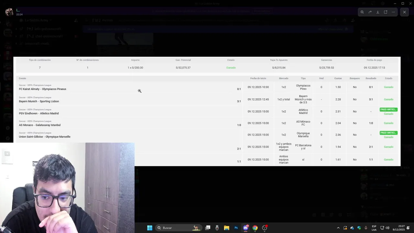Zoom in on the image with magnifier icon
The image size is (414, 233).
(x=362, y=12)
